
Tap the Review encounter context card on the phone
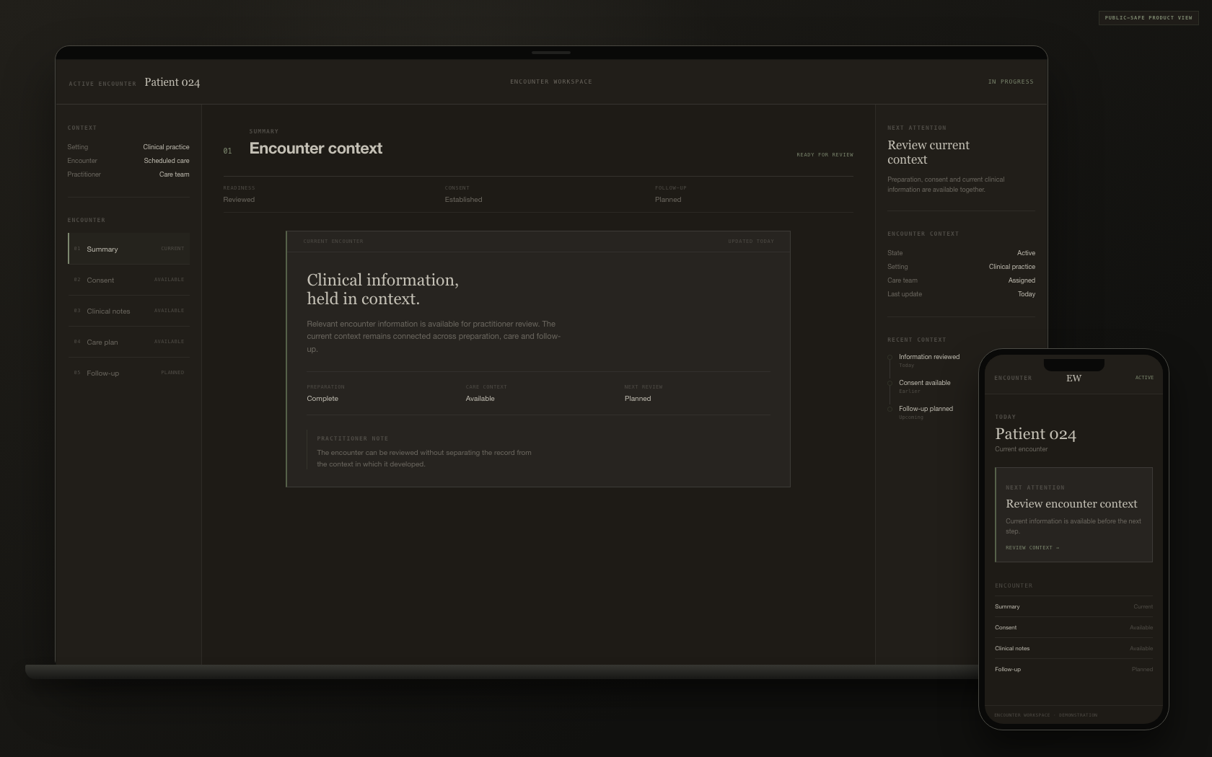[x=1073, y=515]
